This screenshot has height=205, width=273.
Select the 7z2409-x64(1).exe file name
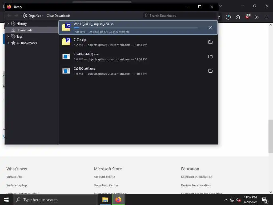pyautogui.click(x=86, y=54)
